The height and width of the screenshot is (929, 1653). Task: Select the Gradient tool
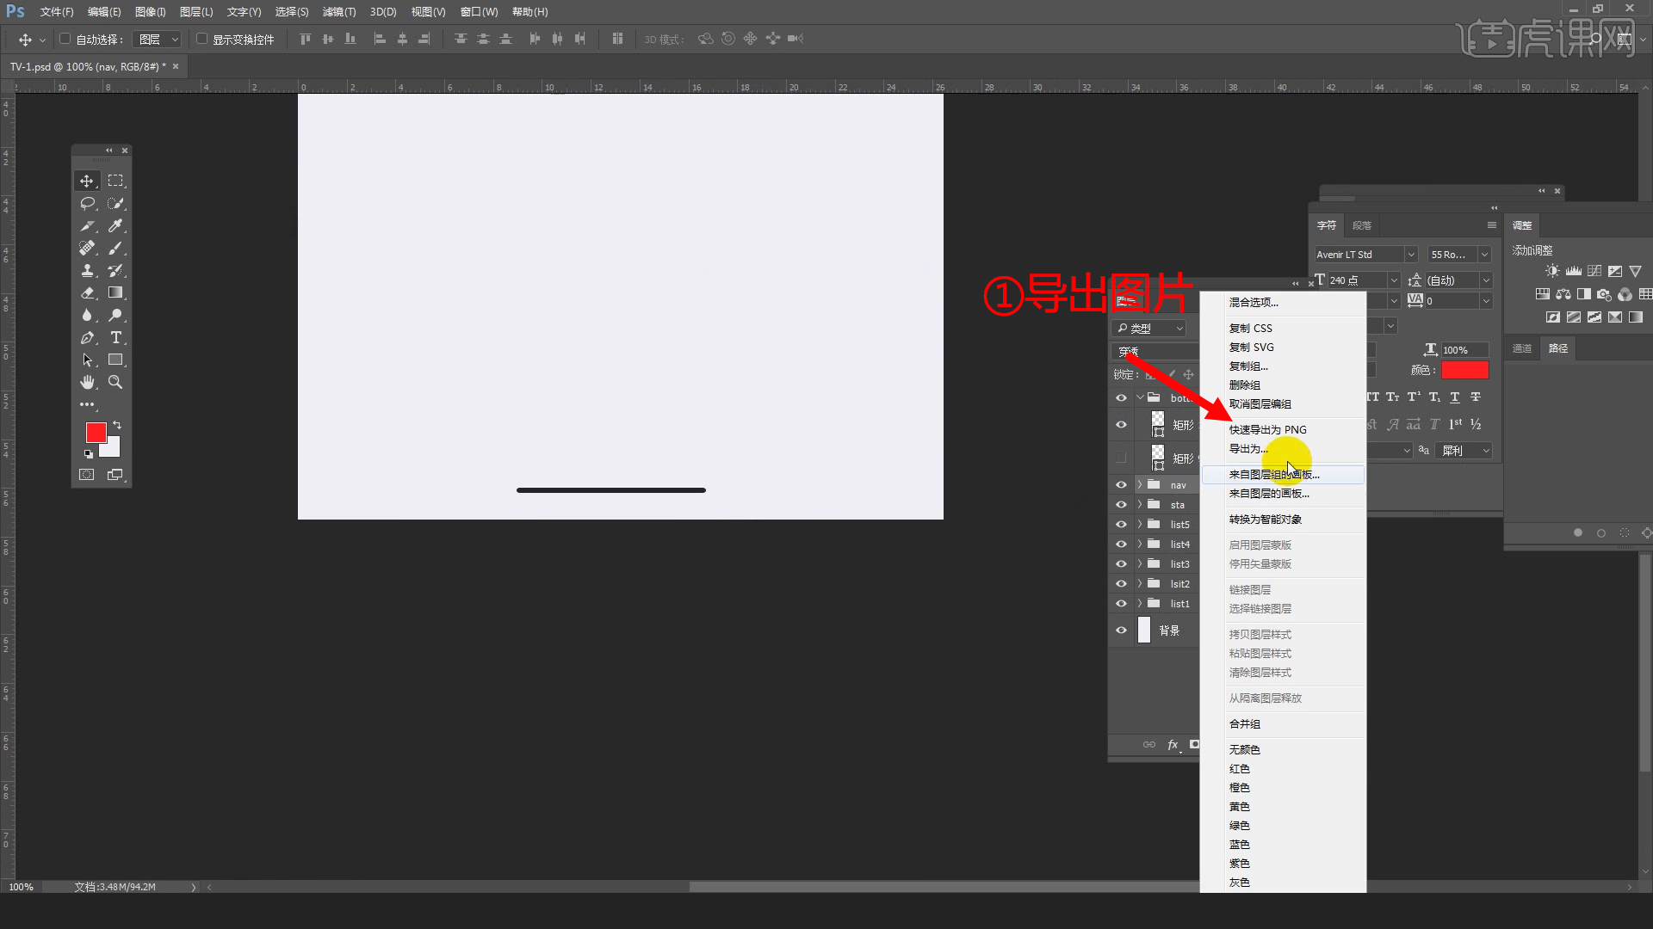pyautogui.click(x=115, y=292)
